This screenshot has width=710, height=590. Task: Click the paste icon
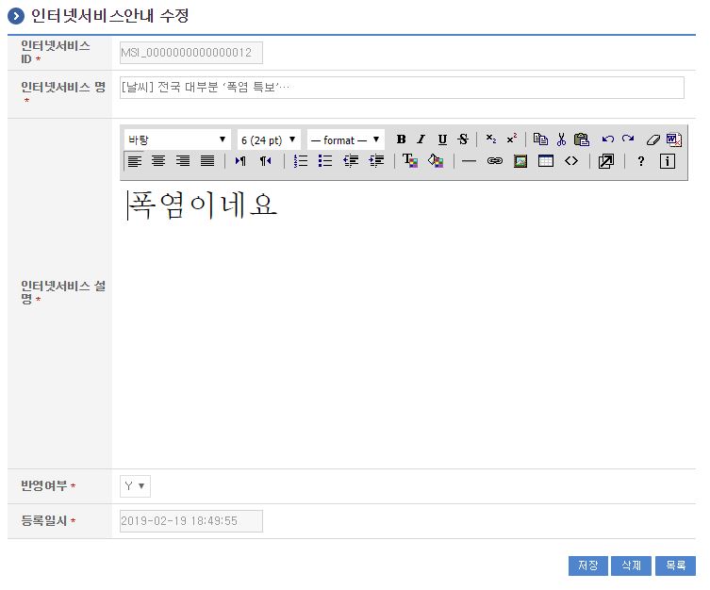tap(582, 139)
